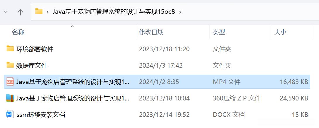Select the address bar folder path text

[x=114, y=12]
